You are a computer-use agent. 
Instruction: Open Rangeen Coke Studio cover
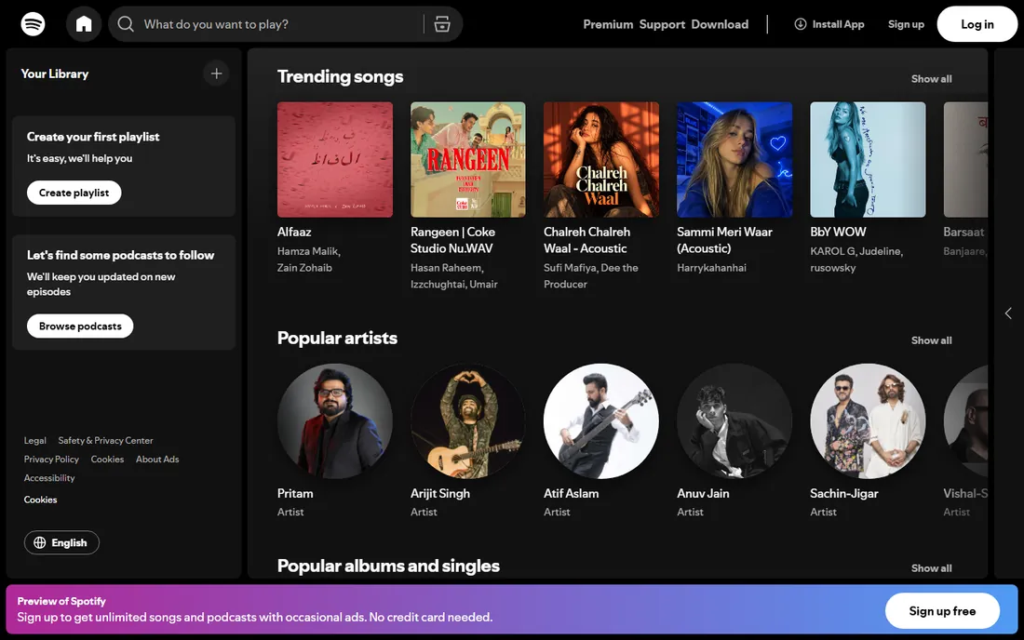click(468, 159)
